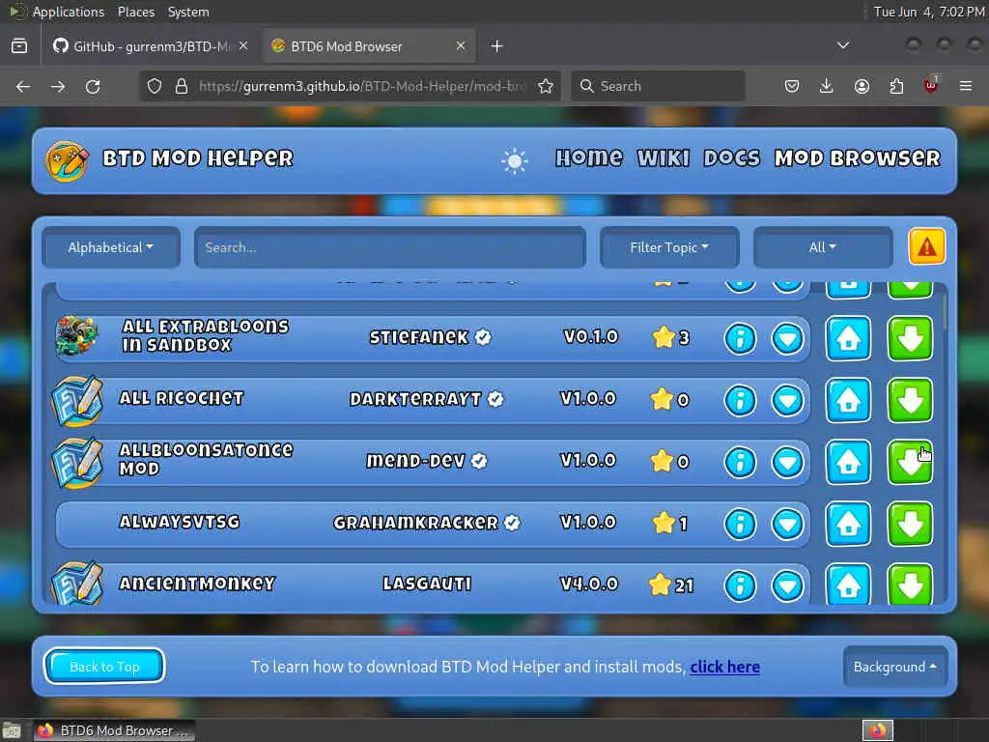
Task: Click the star rating of All ExtraBloons
Action: (671, 337)
